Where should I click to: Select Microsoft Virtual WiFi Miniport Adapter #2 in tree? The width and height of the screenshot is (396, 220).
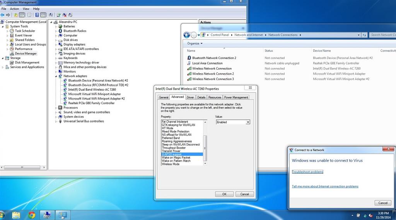click(96, 98)
